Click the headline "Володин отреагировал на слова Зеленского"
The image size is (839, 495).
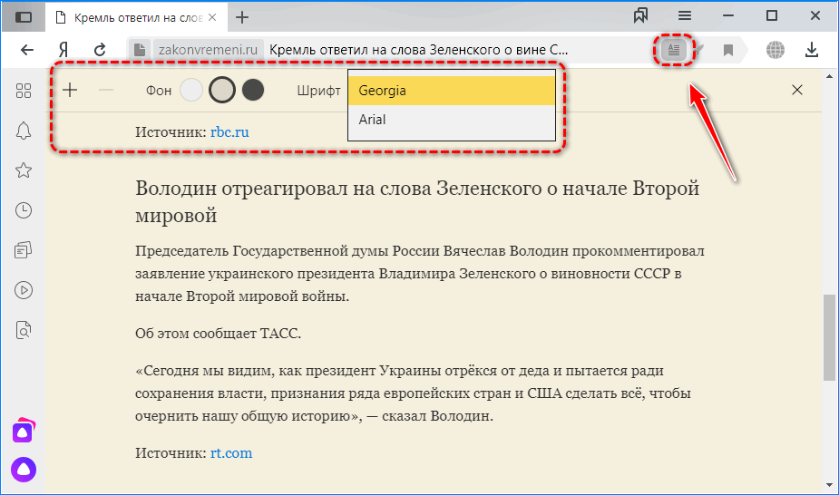[x=417, y=201]
